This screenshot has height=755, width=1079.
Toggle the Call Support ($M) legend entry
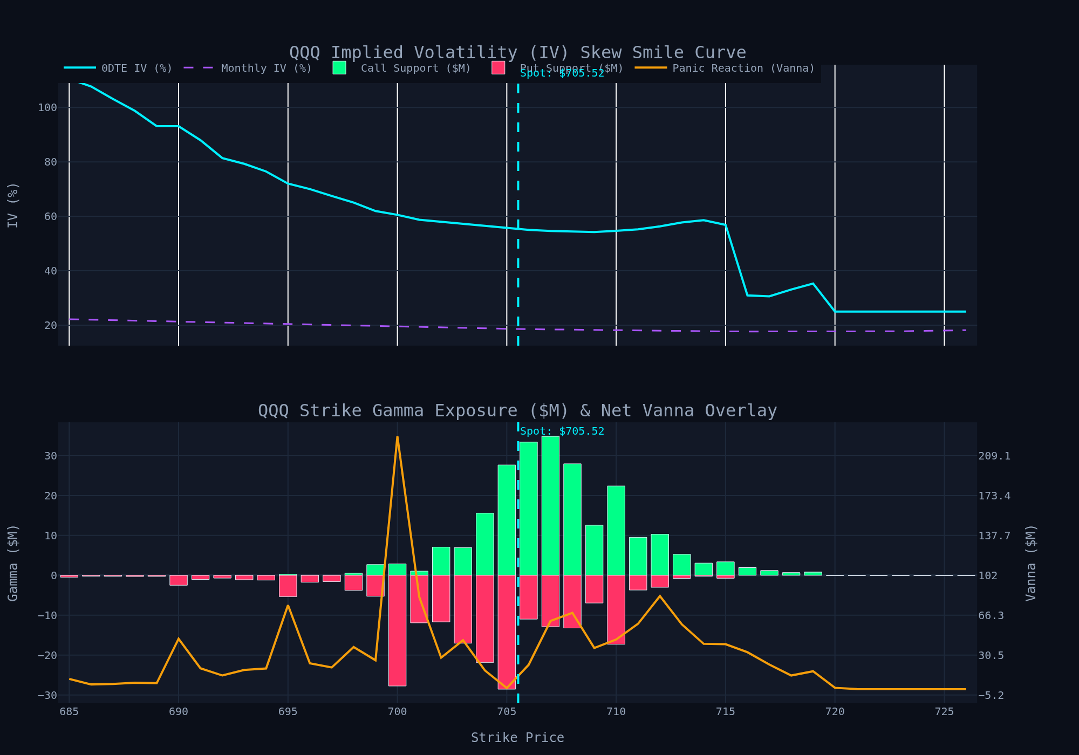tap(402, 68)
